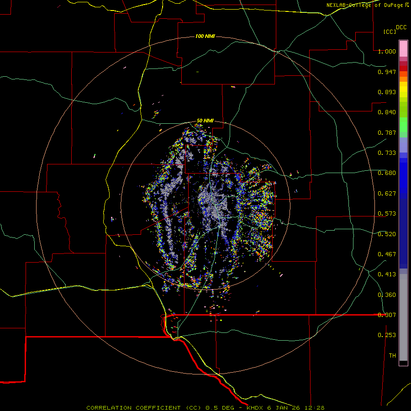Pick the light pink swatch atop the color scale
Screen dimensions: 411x411
coord(403,48)
